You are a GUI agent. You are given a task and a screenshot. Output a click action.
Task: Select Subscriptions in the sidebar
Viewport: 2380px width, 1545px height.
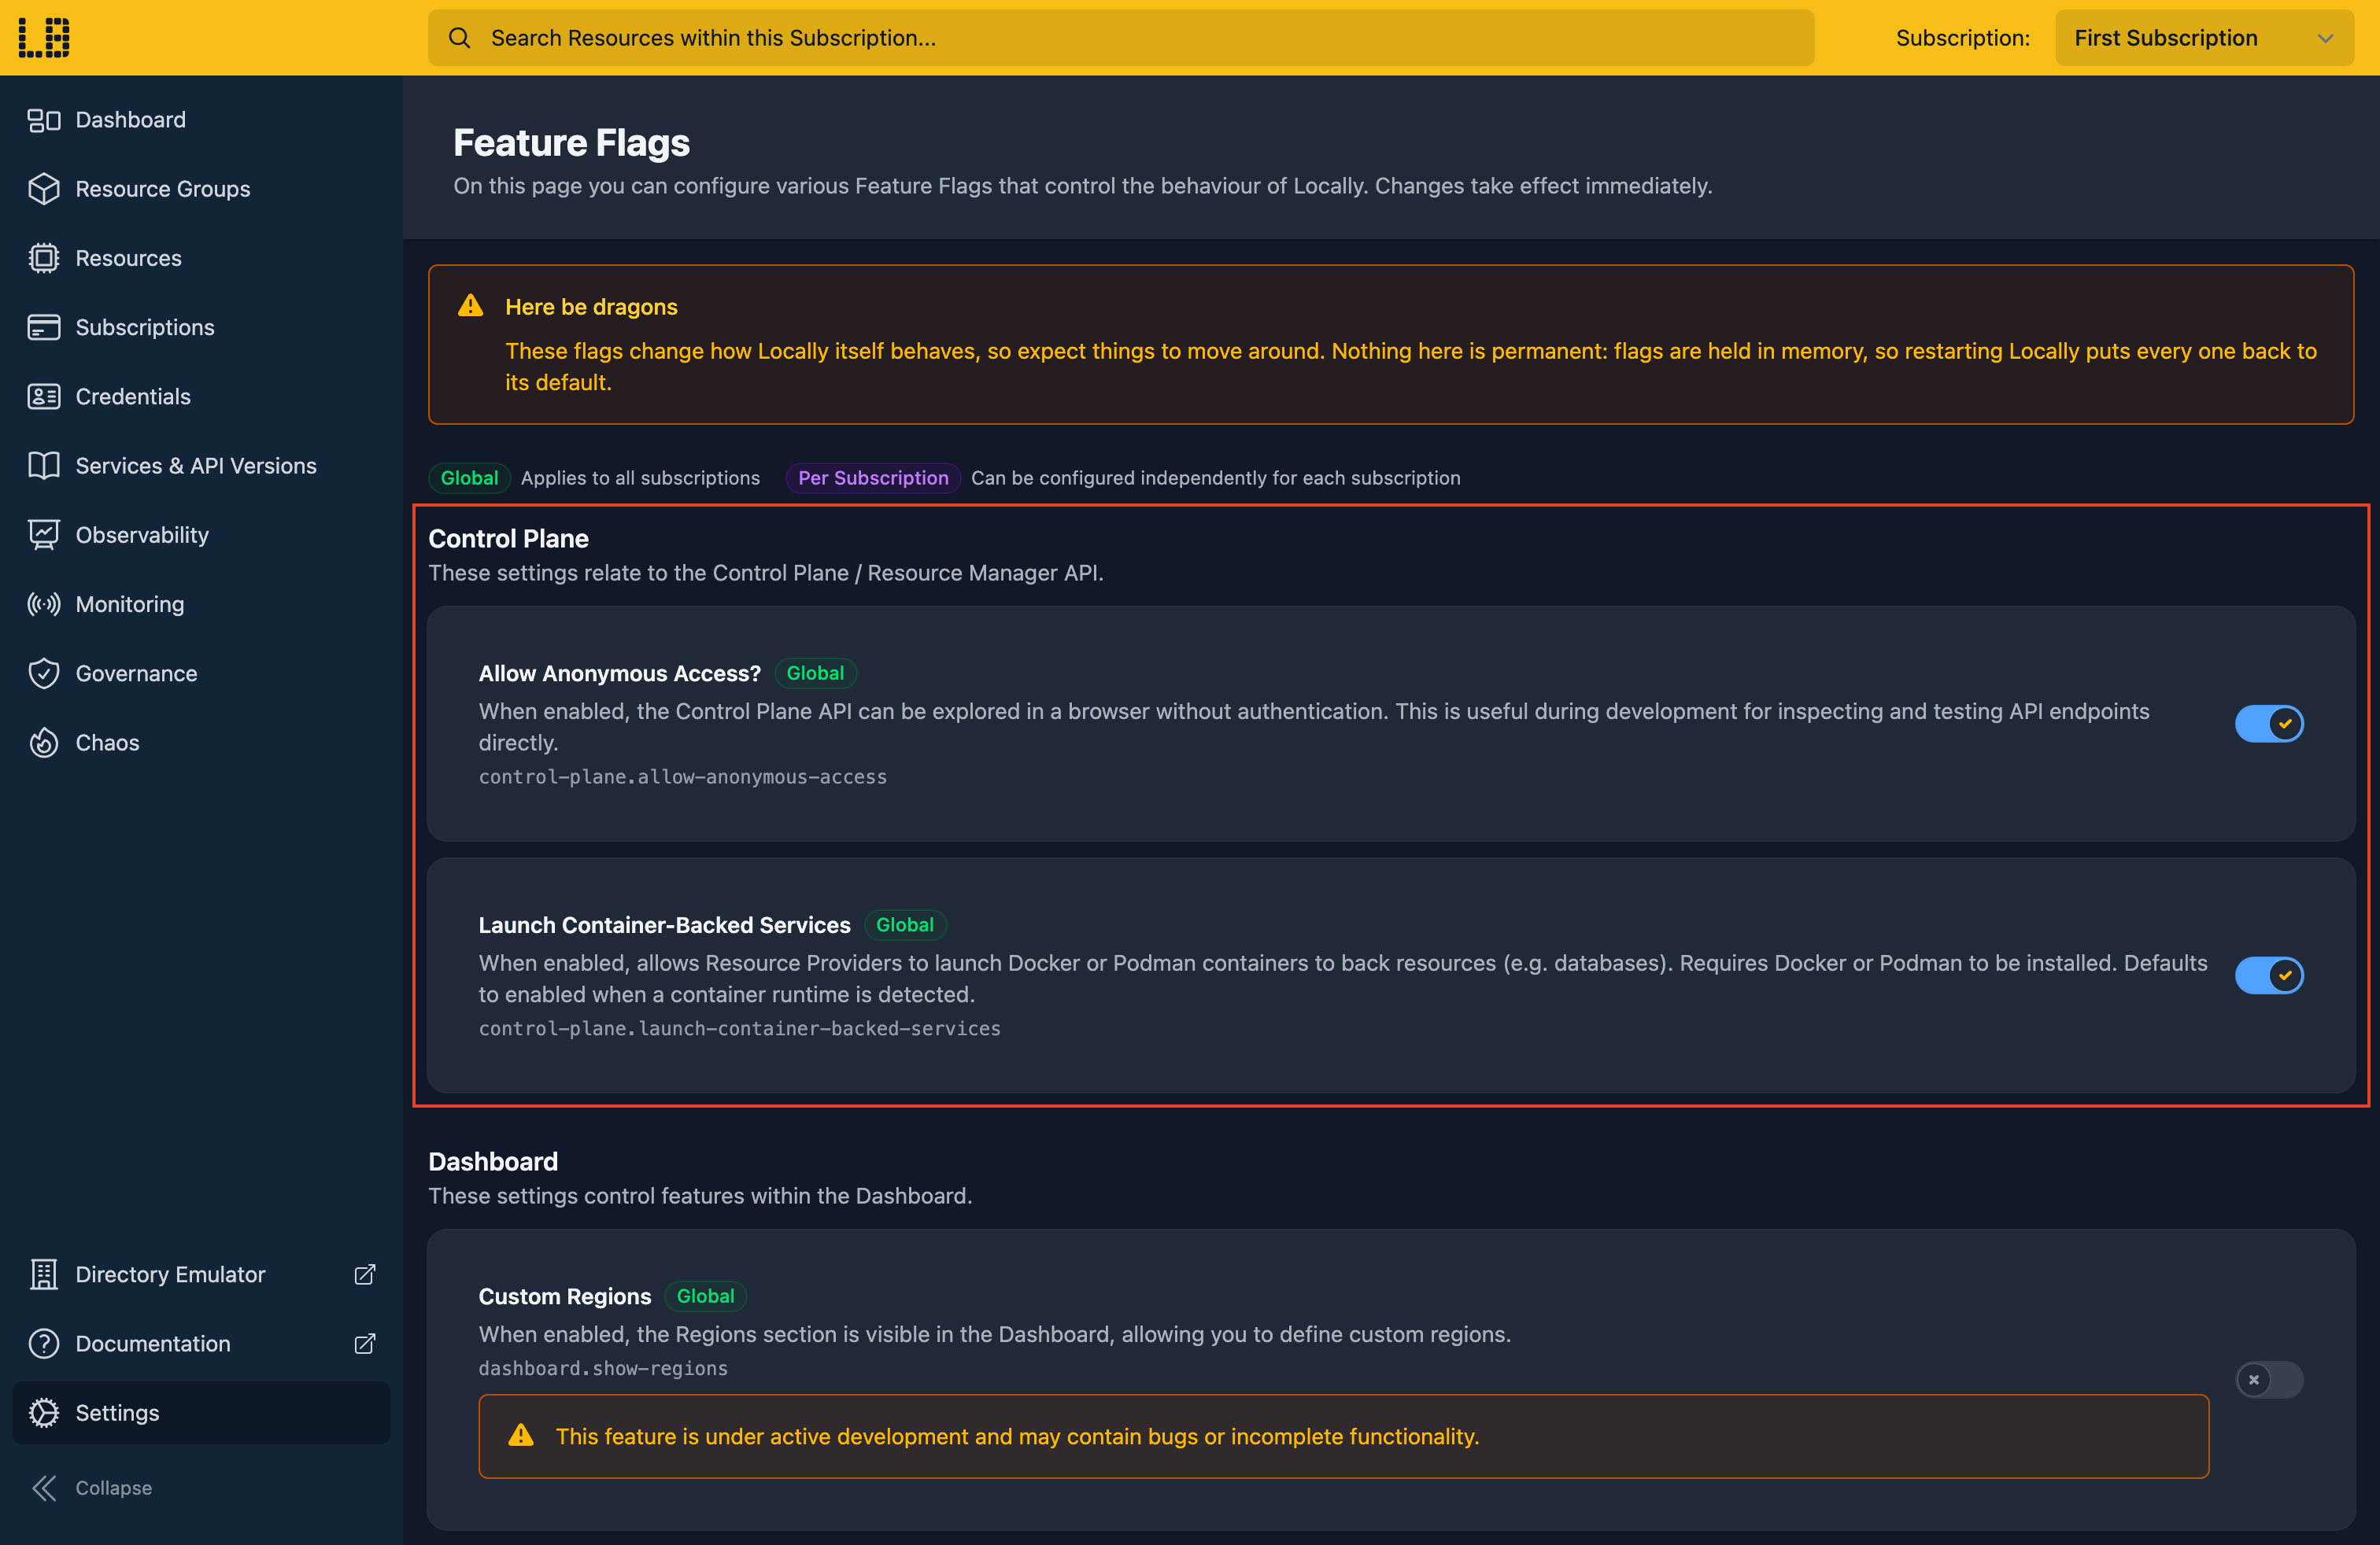(201, 326)
